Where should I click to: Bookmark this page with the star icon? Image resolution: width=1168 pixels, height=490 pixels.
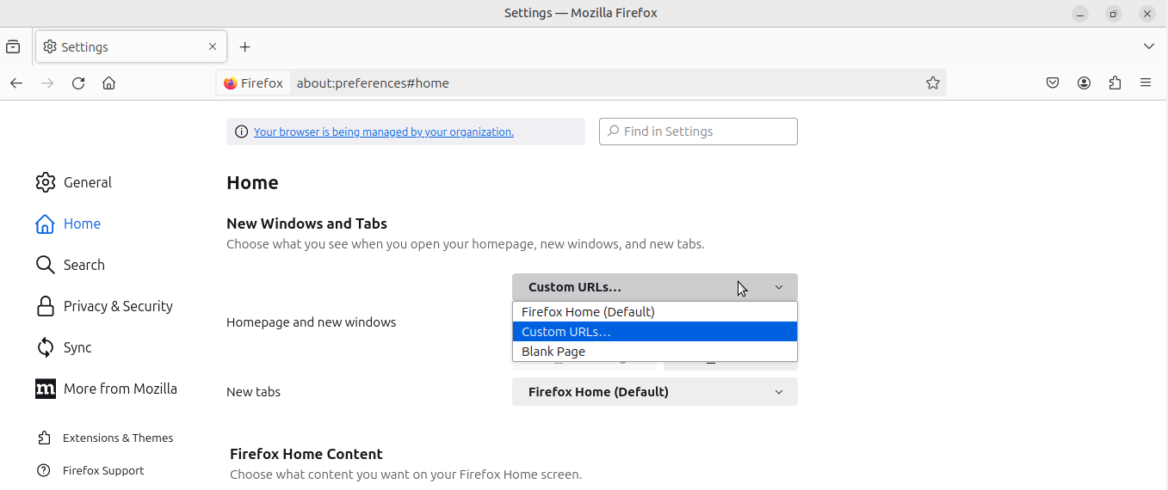[932, 83]
